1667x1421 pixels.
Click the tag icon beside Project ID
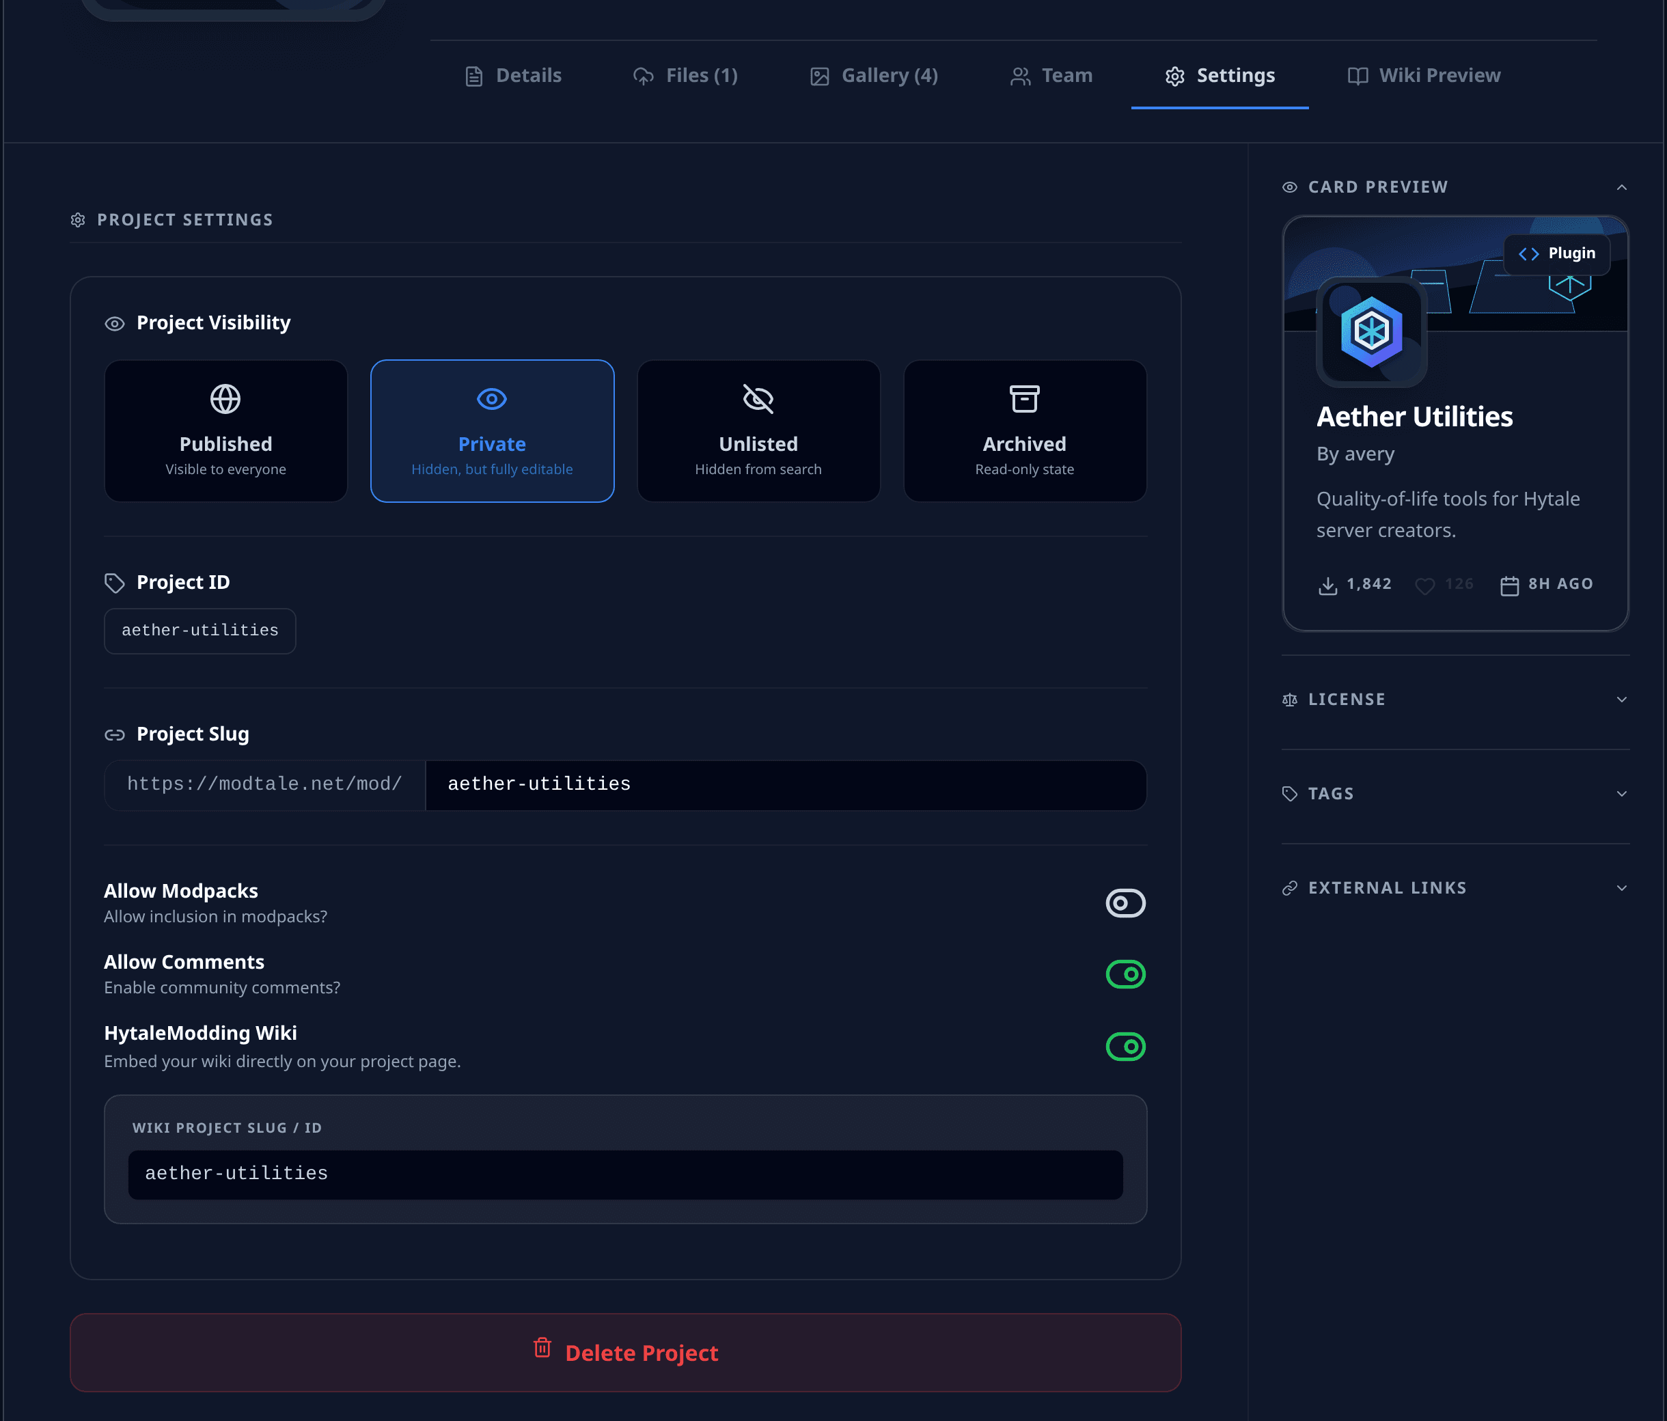coord(115,583)
